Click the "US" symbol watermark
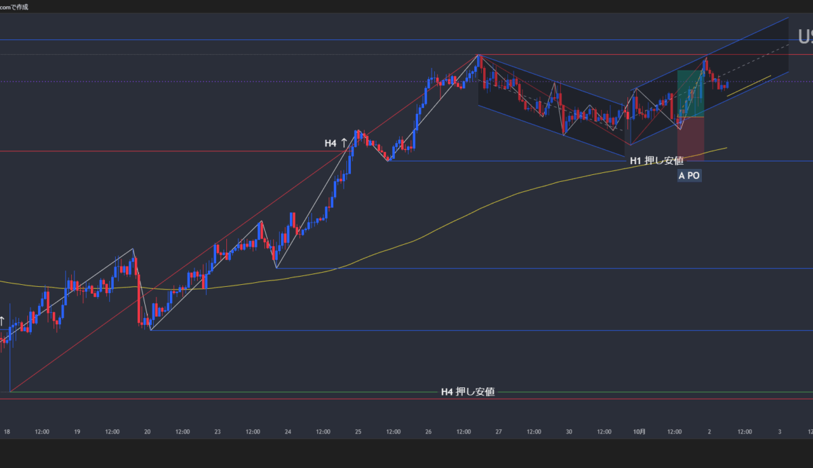This screenshot has height=468, width=813. point(805,37)
